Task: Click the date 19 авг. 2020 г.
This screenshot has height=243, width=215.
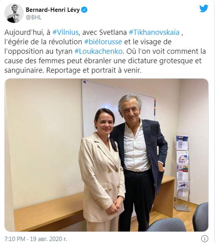Action: click(x=49, y=239)
